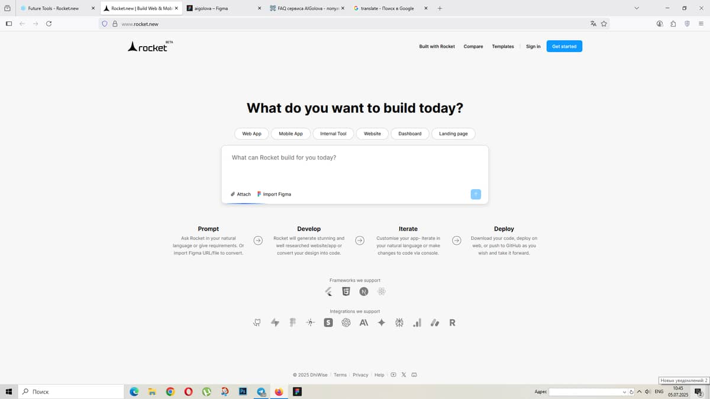Show hidden system tray icons
This screenshot has width=710, height=399.
point(640,392)
